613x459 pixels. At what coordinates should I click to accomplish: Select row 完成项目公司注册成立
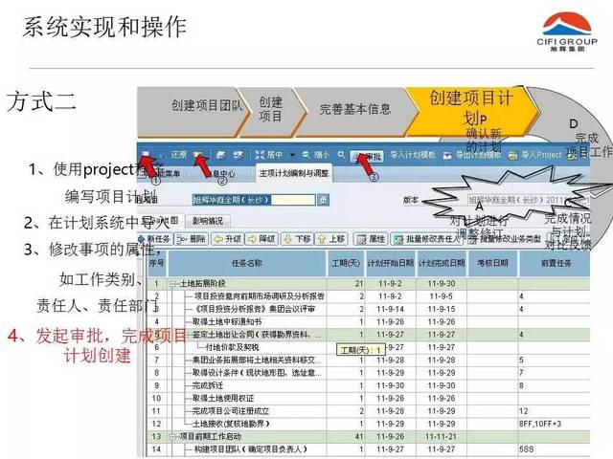368,411
